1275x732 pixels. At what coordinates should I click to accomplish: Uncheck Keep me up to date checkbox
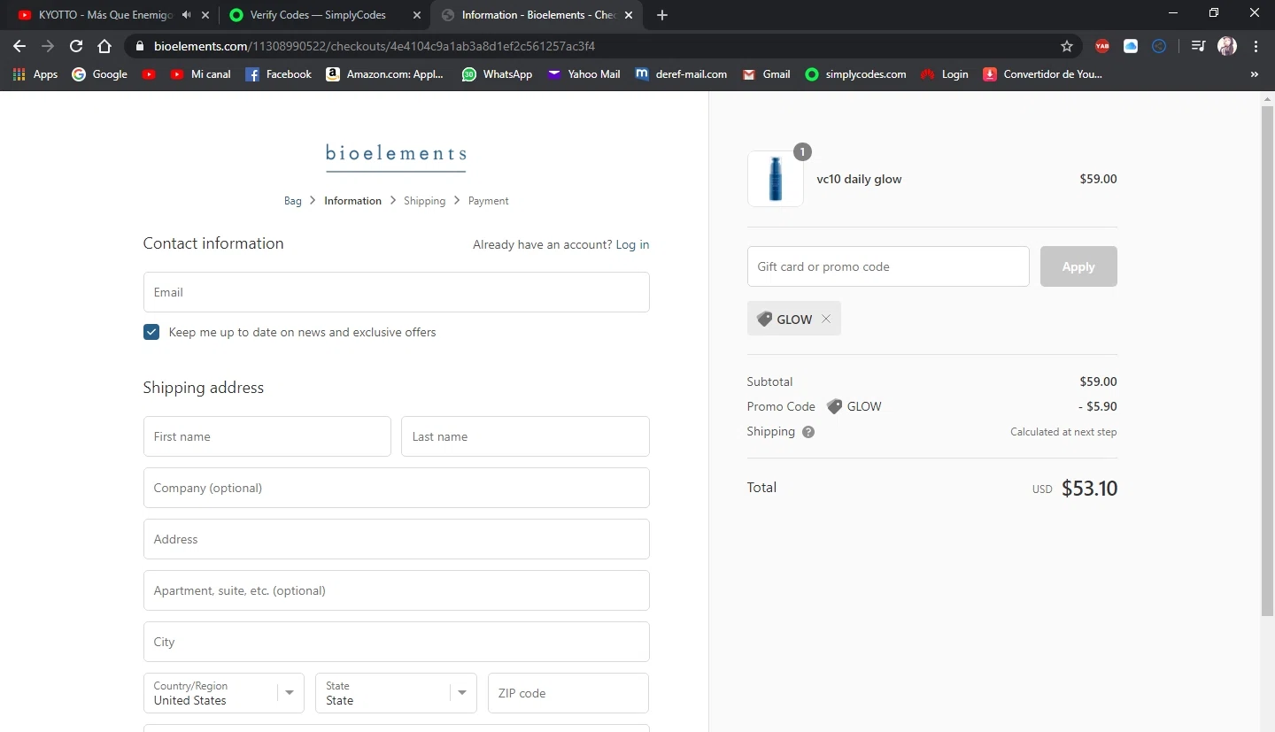(151, 332)
